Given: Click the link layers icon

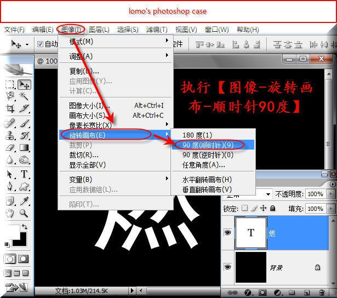Looking at the screenshot, I should tap(232, 293).
